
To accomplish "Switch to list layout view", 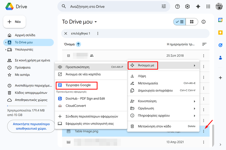I will coord(180,22).
